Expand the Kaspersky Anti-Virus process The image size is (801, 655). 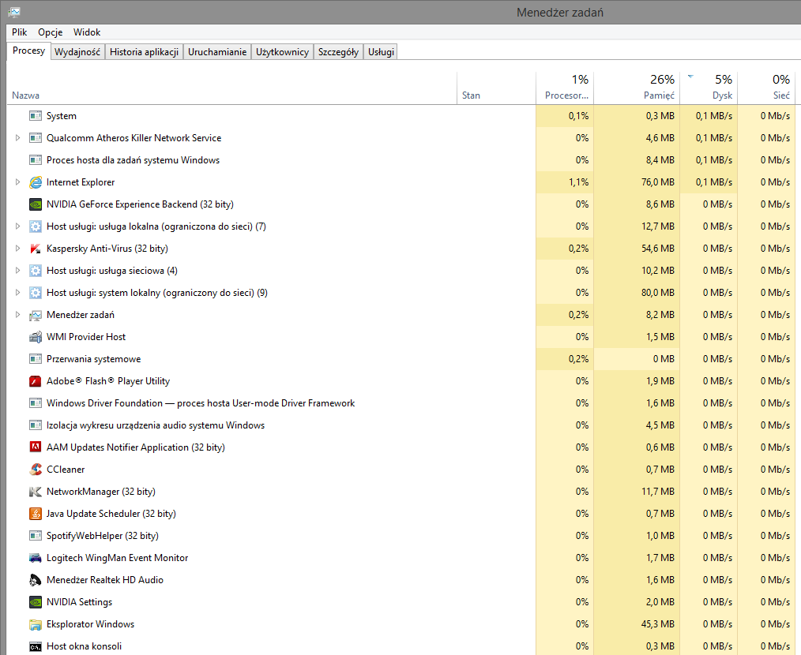point(17,249)
